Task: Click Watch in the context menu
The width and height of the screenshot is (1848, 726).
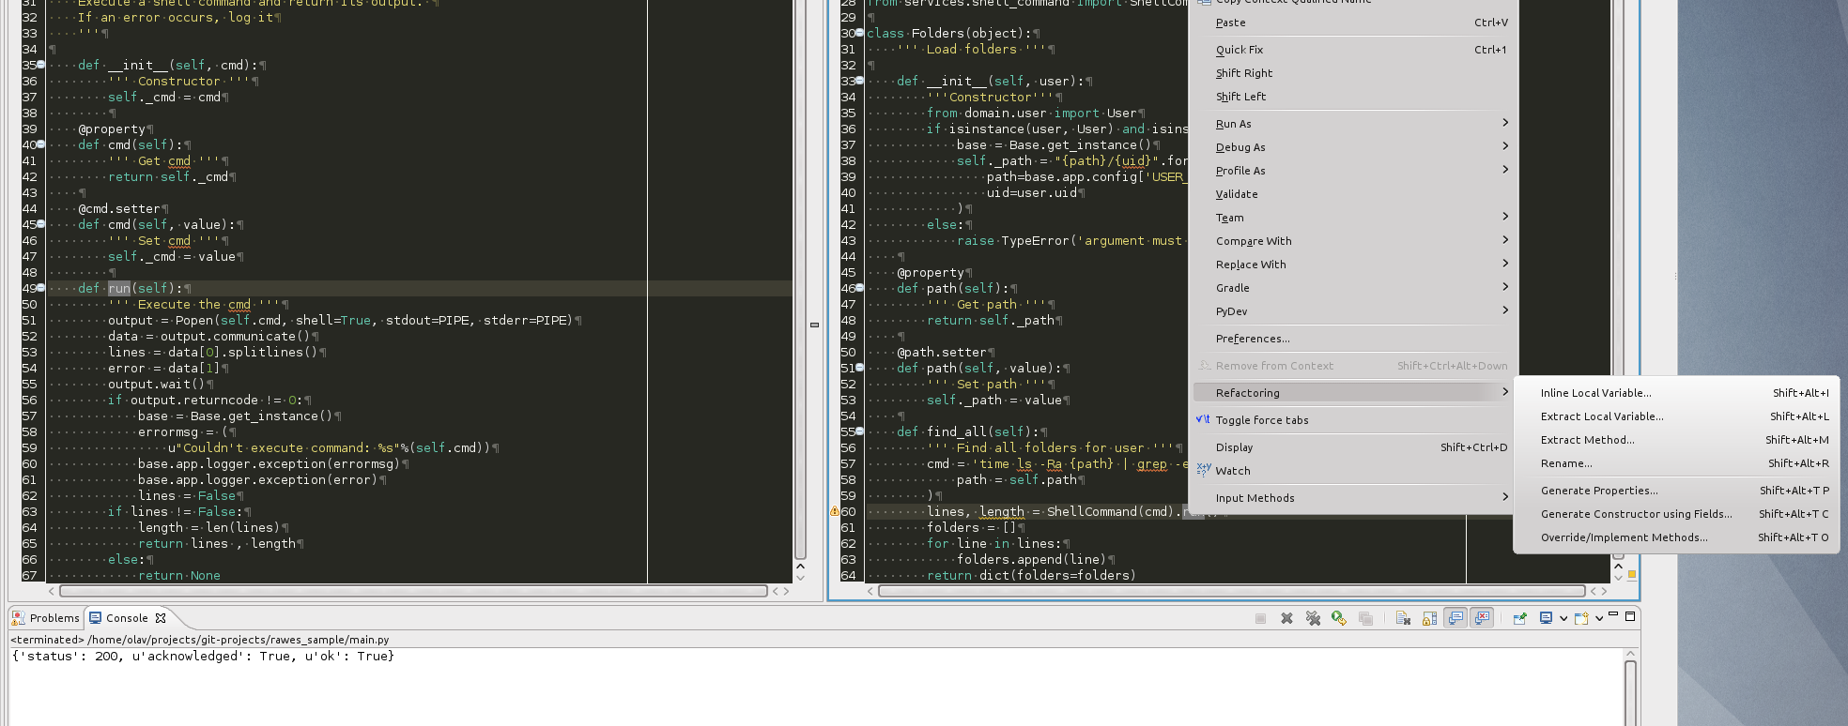Action: pos(1353,471)
